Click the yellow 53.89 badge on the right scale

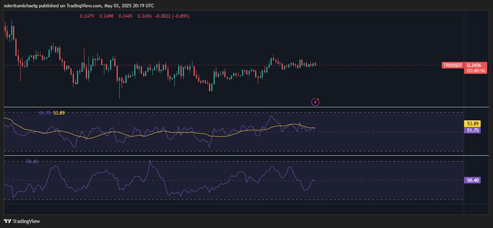tap(472, 124)
